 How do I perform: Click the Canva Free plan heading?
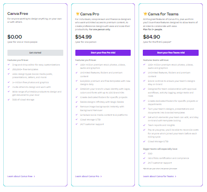(18, 13)
